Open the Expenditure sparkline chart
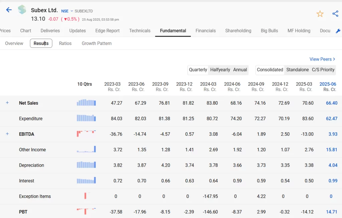 (x=86, y=118)
